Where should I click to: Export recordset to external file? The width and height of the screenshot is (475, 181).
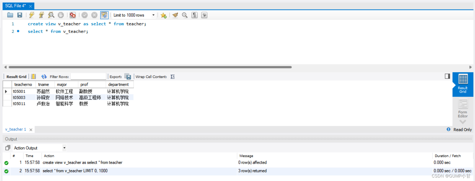coord(128,76)
